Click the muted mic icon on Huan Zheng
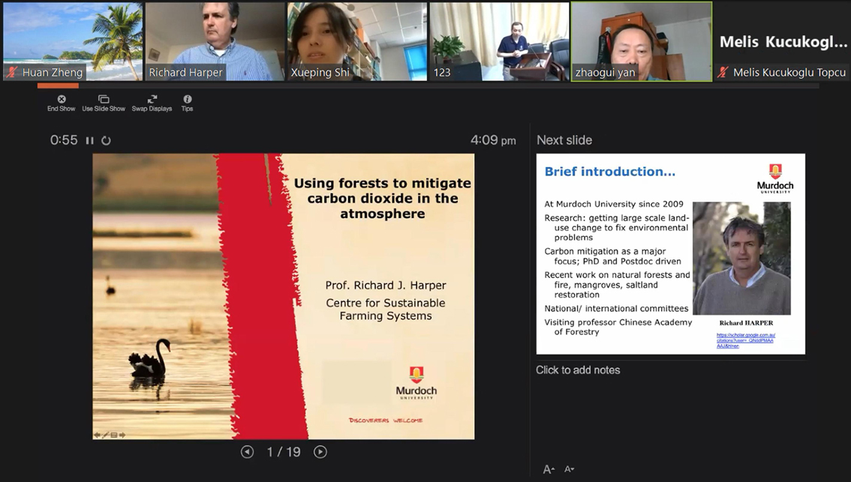The height and width of the screenshot is (482, 851). pyautogui.click(x=12, y=73)
